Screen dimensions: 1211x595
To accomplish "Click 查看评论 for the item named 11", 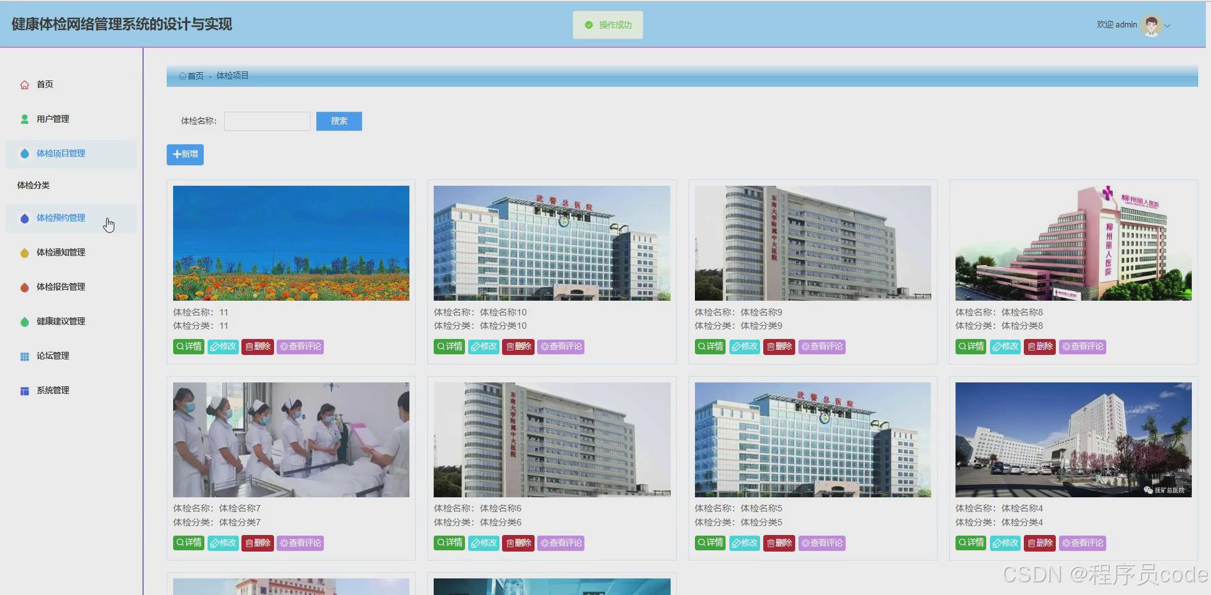I will [x=300, y=347].
